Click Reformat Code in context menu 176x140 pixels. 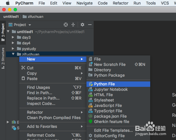53,135
